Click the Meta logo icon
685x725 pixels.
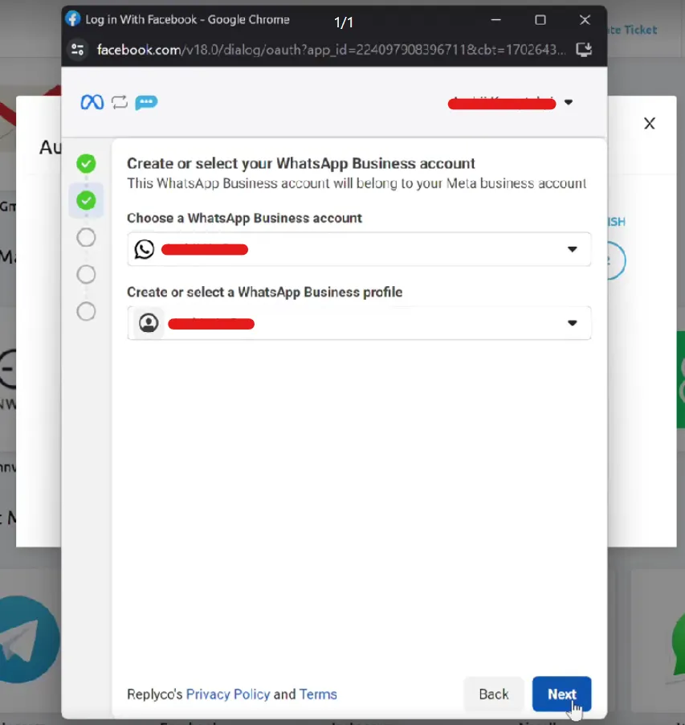tap(92, 102)
